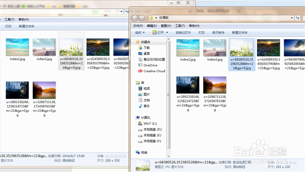Open 本地磁盘 (F:) drive

point(150,141)
